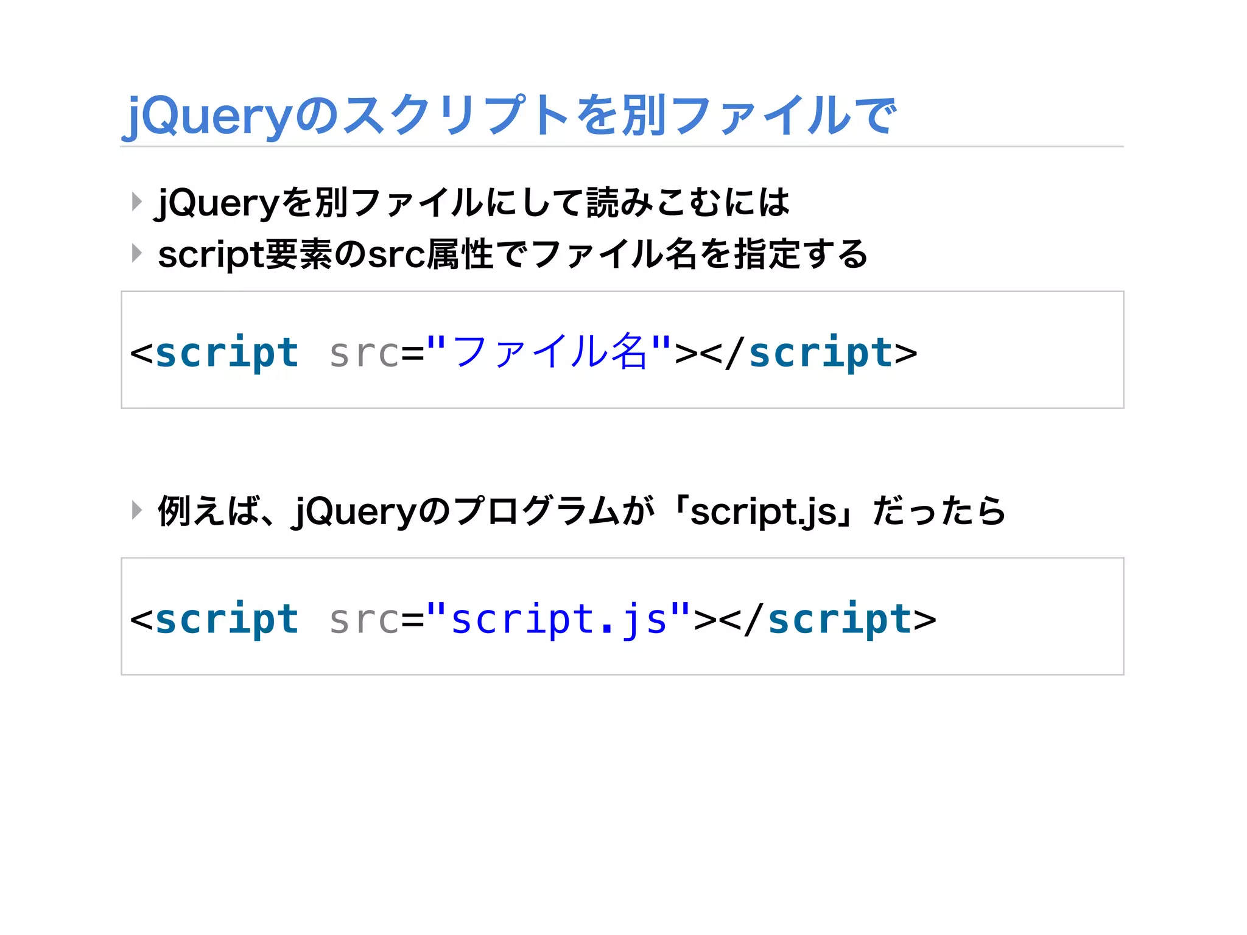Click the bullet triangle before '例えば、jQuery'

pyautogui.click(x=136, y=510)
